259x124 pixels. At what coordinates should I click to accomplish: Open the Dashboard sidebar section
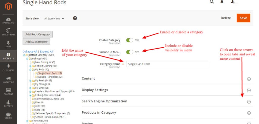tap(8, 21)
